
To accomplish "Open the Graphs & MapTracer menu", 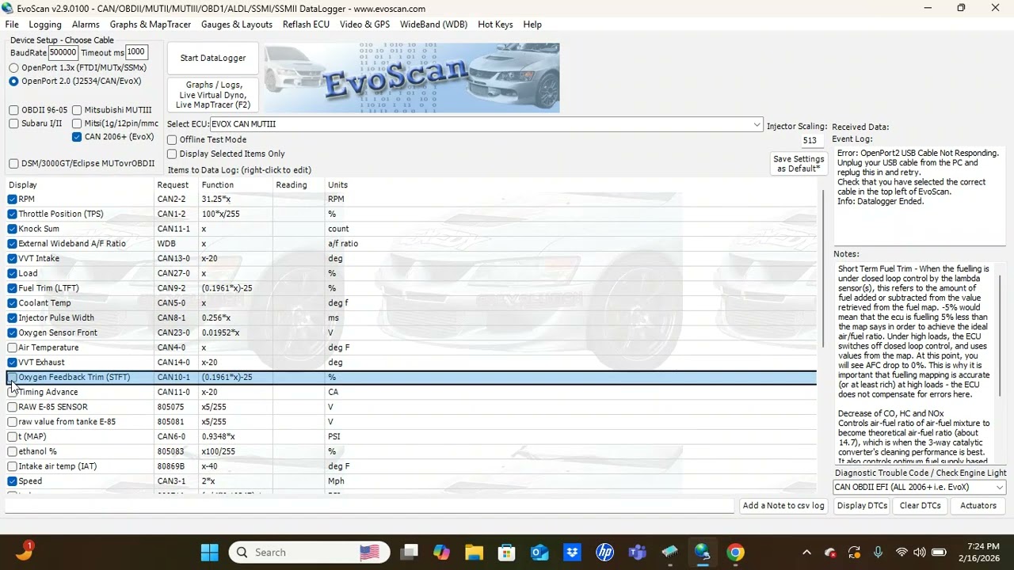I will (151, 25).
